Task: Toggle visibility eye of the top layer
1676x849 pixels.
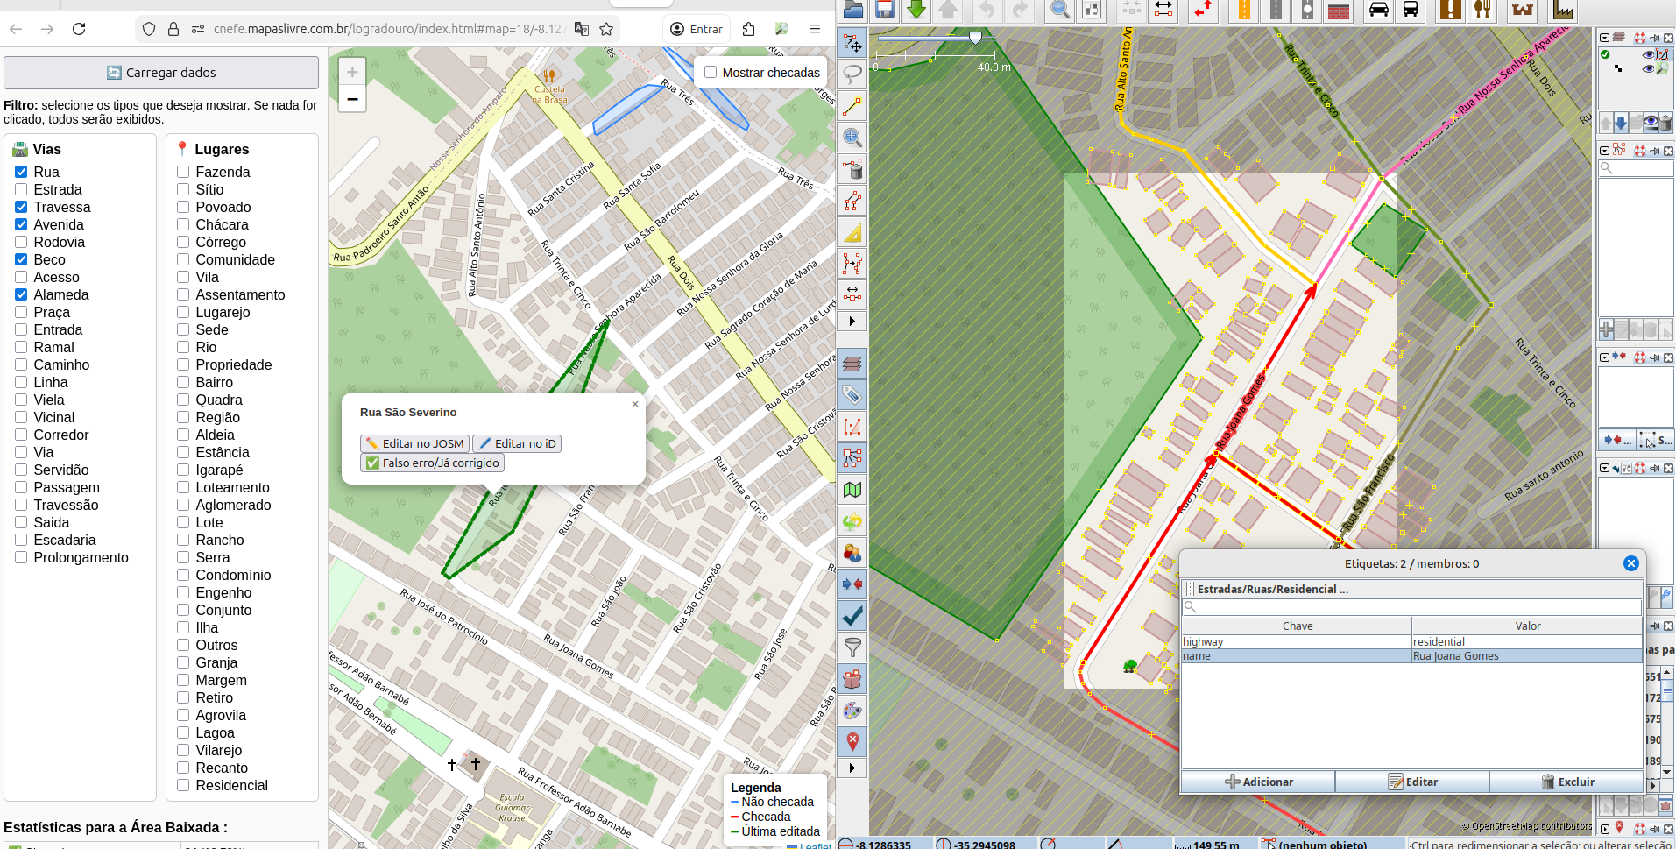Action: [1648, 54]
